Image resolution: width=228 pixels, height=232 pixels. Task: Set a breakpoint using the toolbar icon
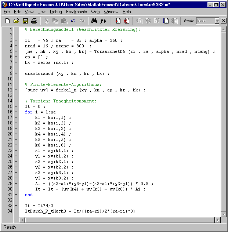[x=117, y=21]
